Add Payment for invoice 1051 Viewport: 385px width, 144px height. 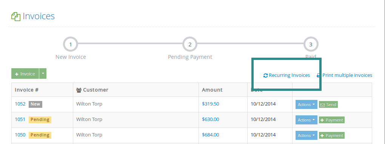tap(332, 120)
